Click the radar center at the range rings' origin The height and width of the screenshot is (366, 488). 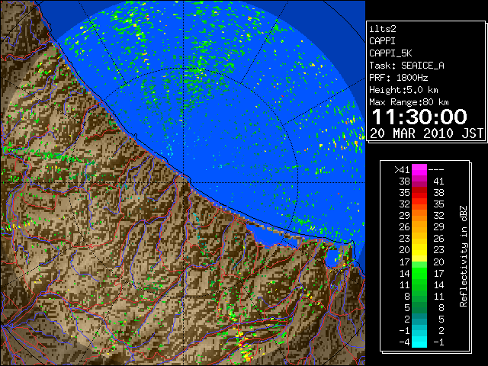click(x=183, y=183)
